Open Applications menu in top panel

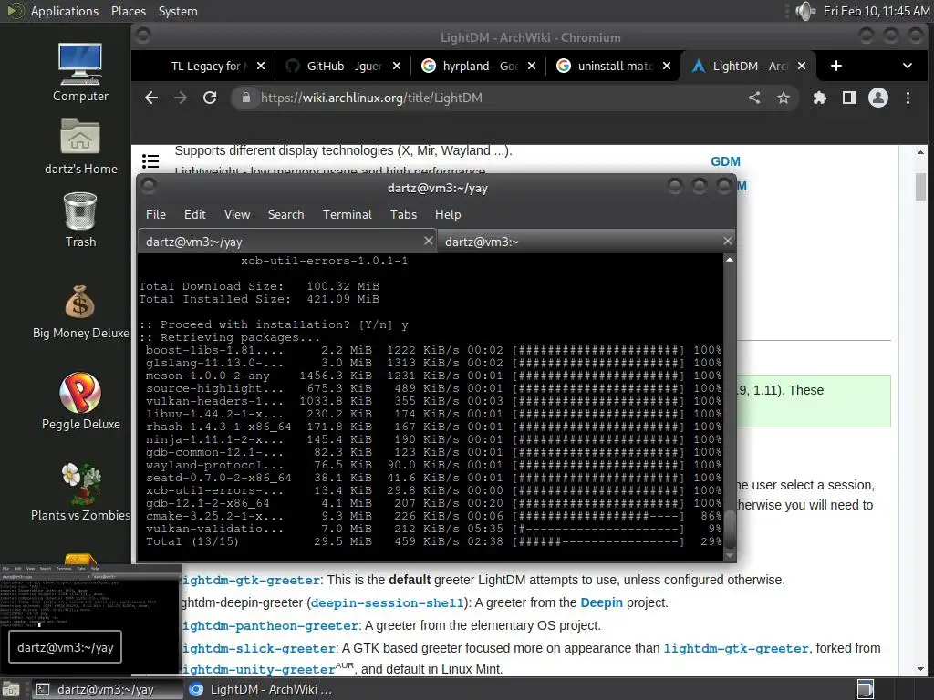(65, 11)
